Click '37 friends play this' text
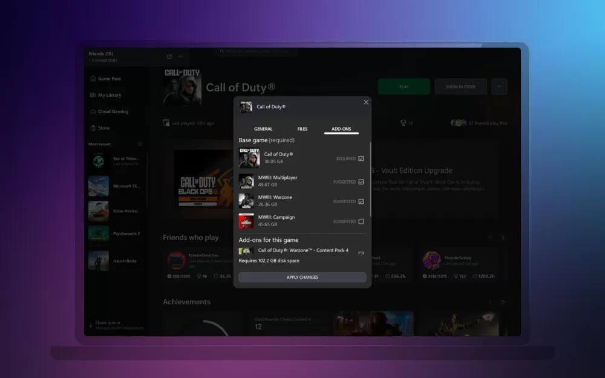The image size is (605, 378). coord(488,123)
